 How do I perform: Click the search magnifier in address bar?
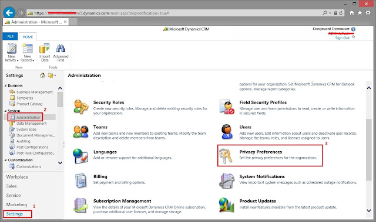point(325,13)
